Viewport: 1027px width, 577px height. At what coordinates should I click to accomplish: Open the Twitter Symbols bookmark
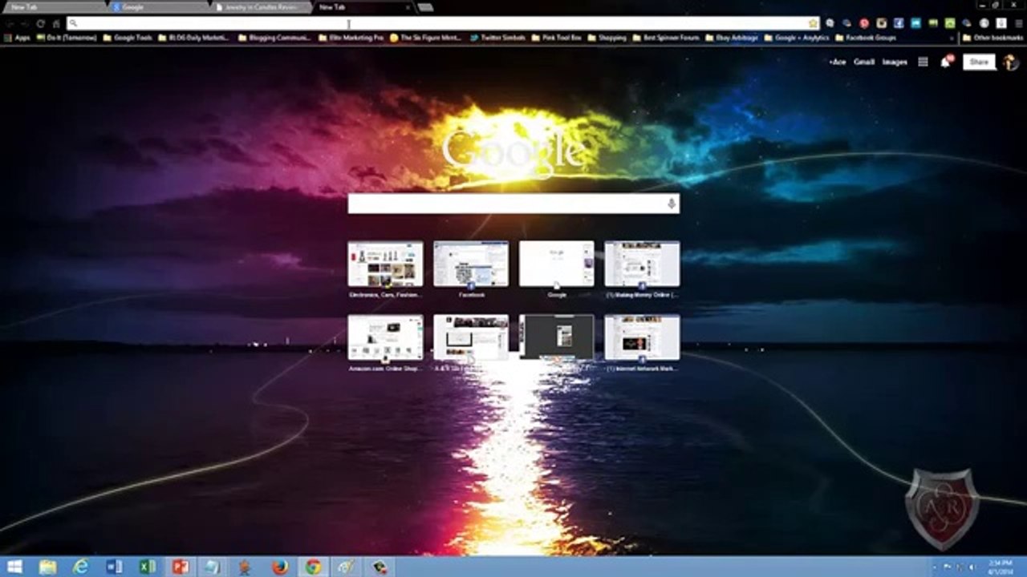(497, 38)
